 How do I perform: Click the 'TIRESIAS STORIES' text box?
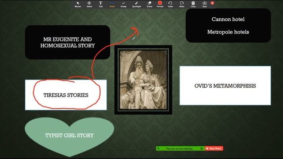coord(66,95)
